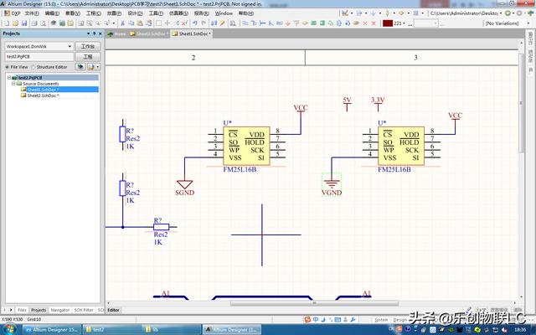Image resolution: width=536 pixels, height=335 pixels.
Task: Click the System button in status bar
Action: coord(381,320)
